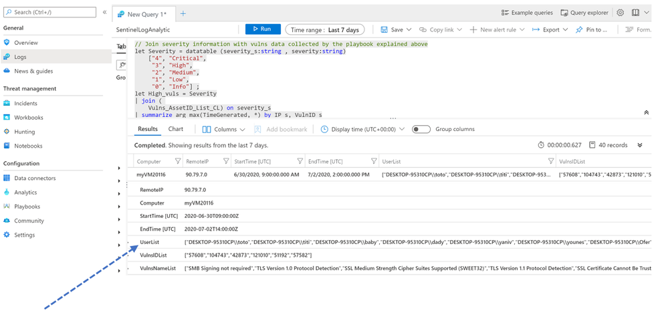The image size is (668, 319).
Task: Click the disabled Add bookmark button
Action: click(280, 129)
